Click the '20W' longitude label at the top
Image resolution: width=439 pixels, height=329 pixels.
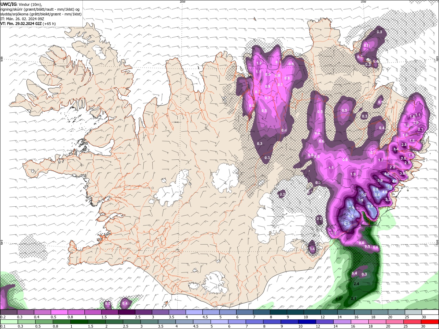(x=182, y=2)
